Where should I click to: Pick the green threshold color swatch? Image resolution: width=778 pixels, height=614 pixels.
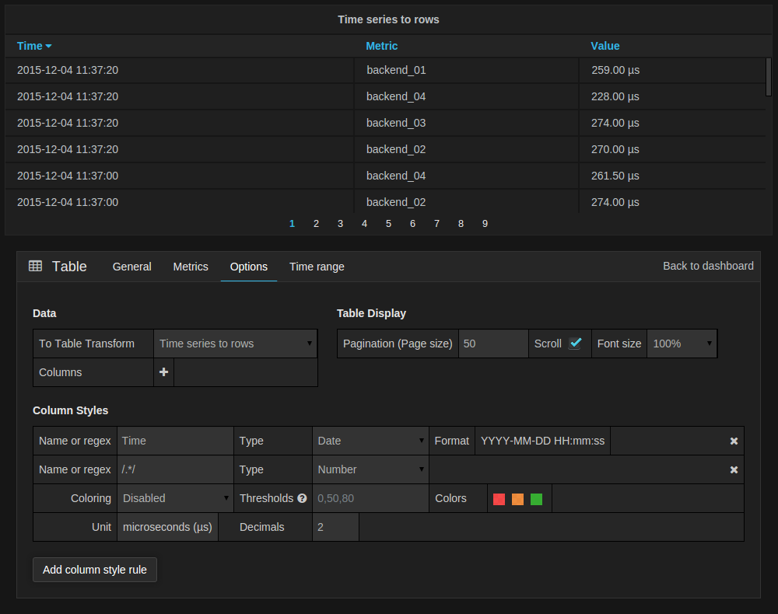tap(536, 499)
